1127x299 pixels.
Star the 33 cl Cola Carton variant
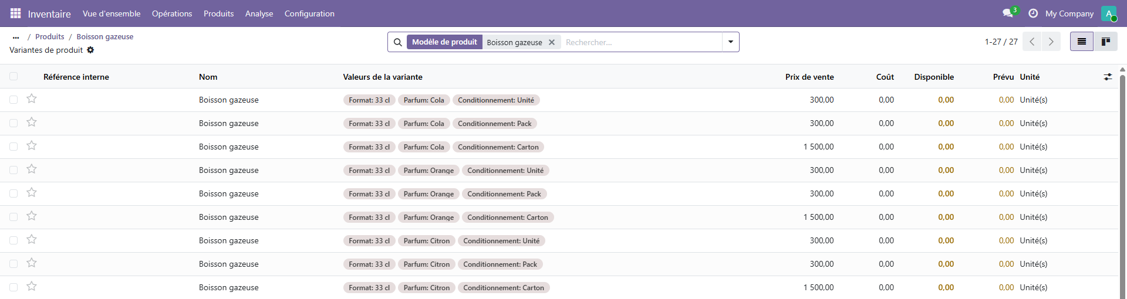(32, 146)
